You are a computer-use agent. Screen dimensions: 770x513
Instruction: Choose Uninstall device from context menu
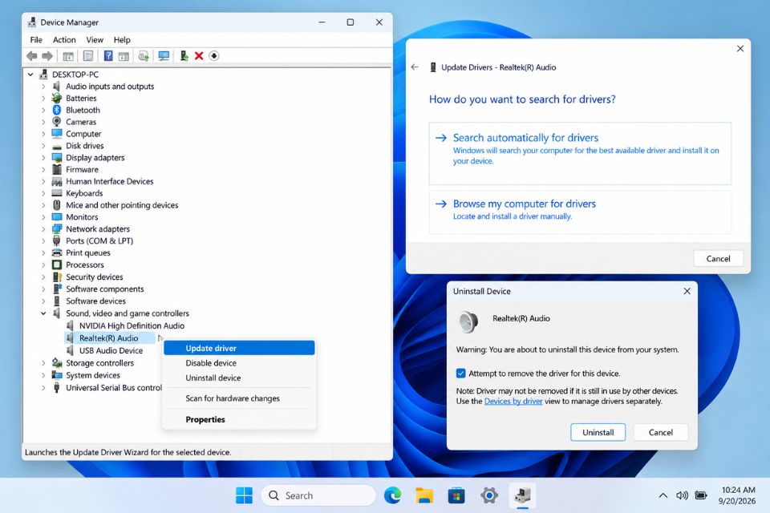pos(239,378)
